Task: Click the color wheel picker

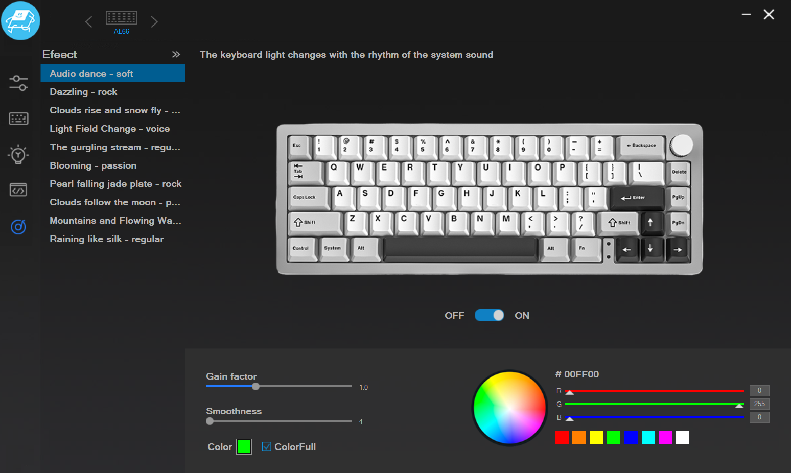Action: (509, 408)
